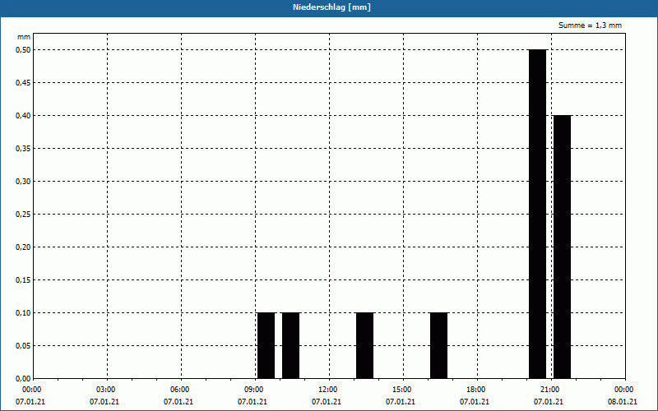The height and width of the screenshot is (411, 658).
Task: Select the Summe = 1,3 mm total
Action: 590,25
